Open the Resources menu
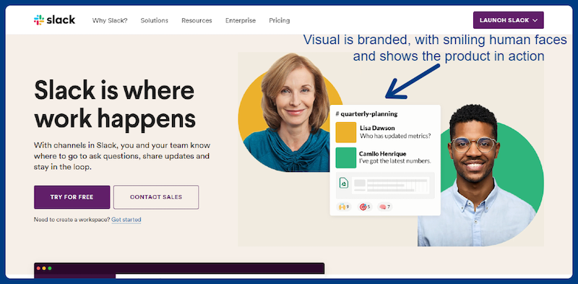 pos(197,20)
